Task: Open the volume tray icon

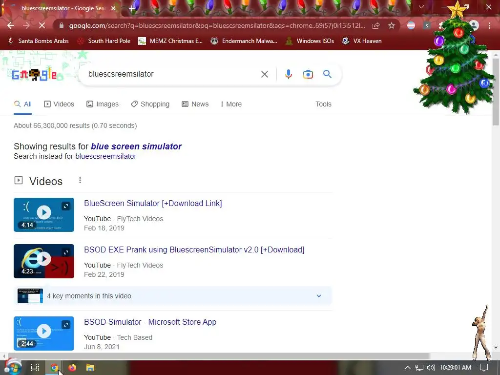Action: point(431,368)
